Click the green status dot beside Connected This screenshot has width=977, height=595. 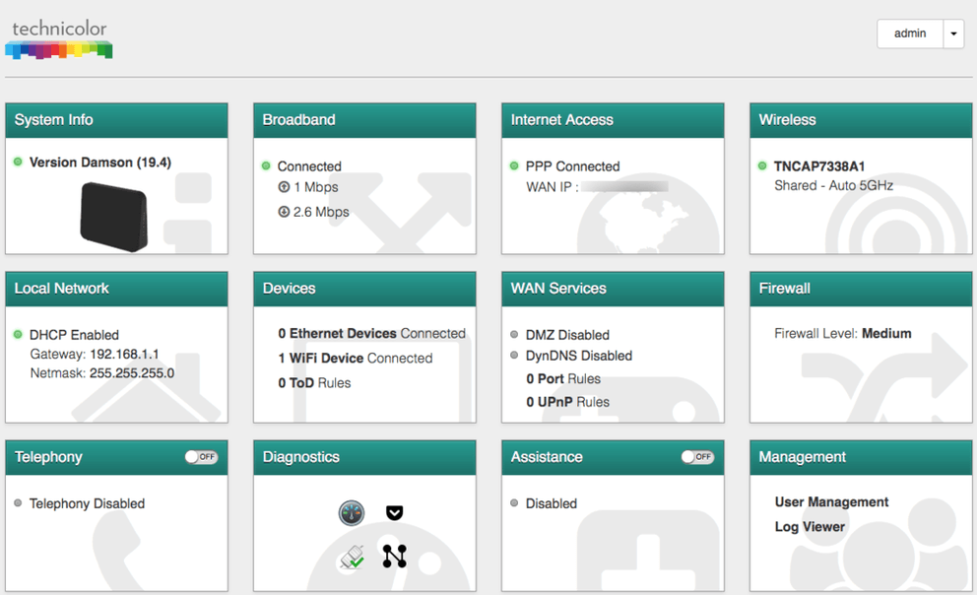coord(264,165)
